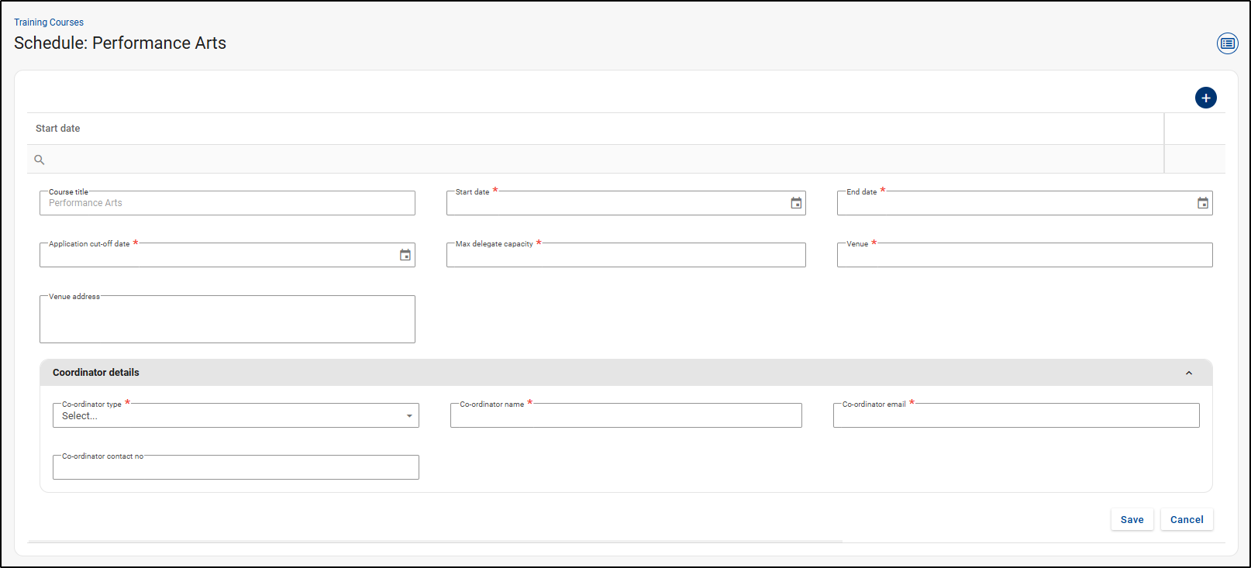Click the Training Courses breadcrumb link
The height and width of the screenshot is (568, 1251).
click(x=49, y=22)
